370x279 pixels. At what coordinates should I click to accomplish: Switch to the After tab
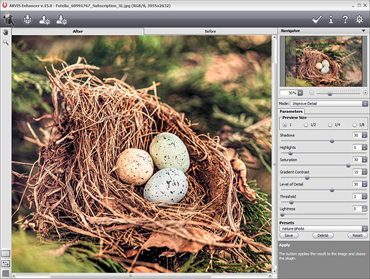[x=78, y=31]
